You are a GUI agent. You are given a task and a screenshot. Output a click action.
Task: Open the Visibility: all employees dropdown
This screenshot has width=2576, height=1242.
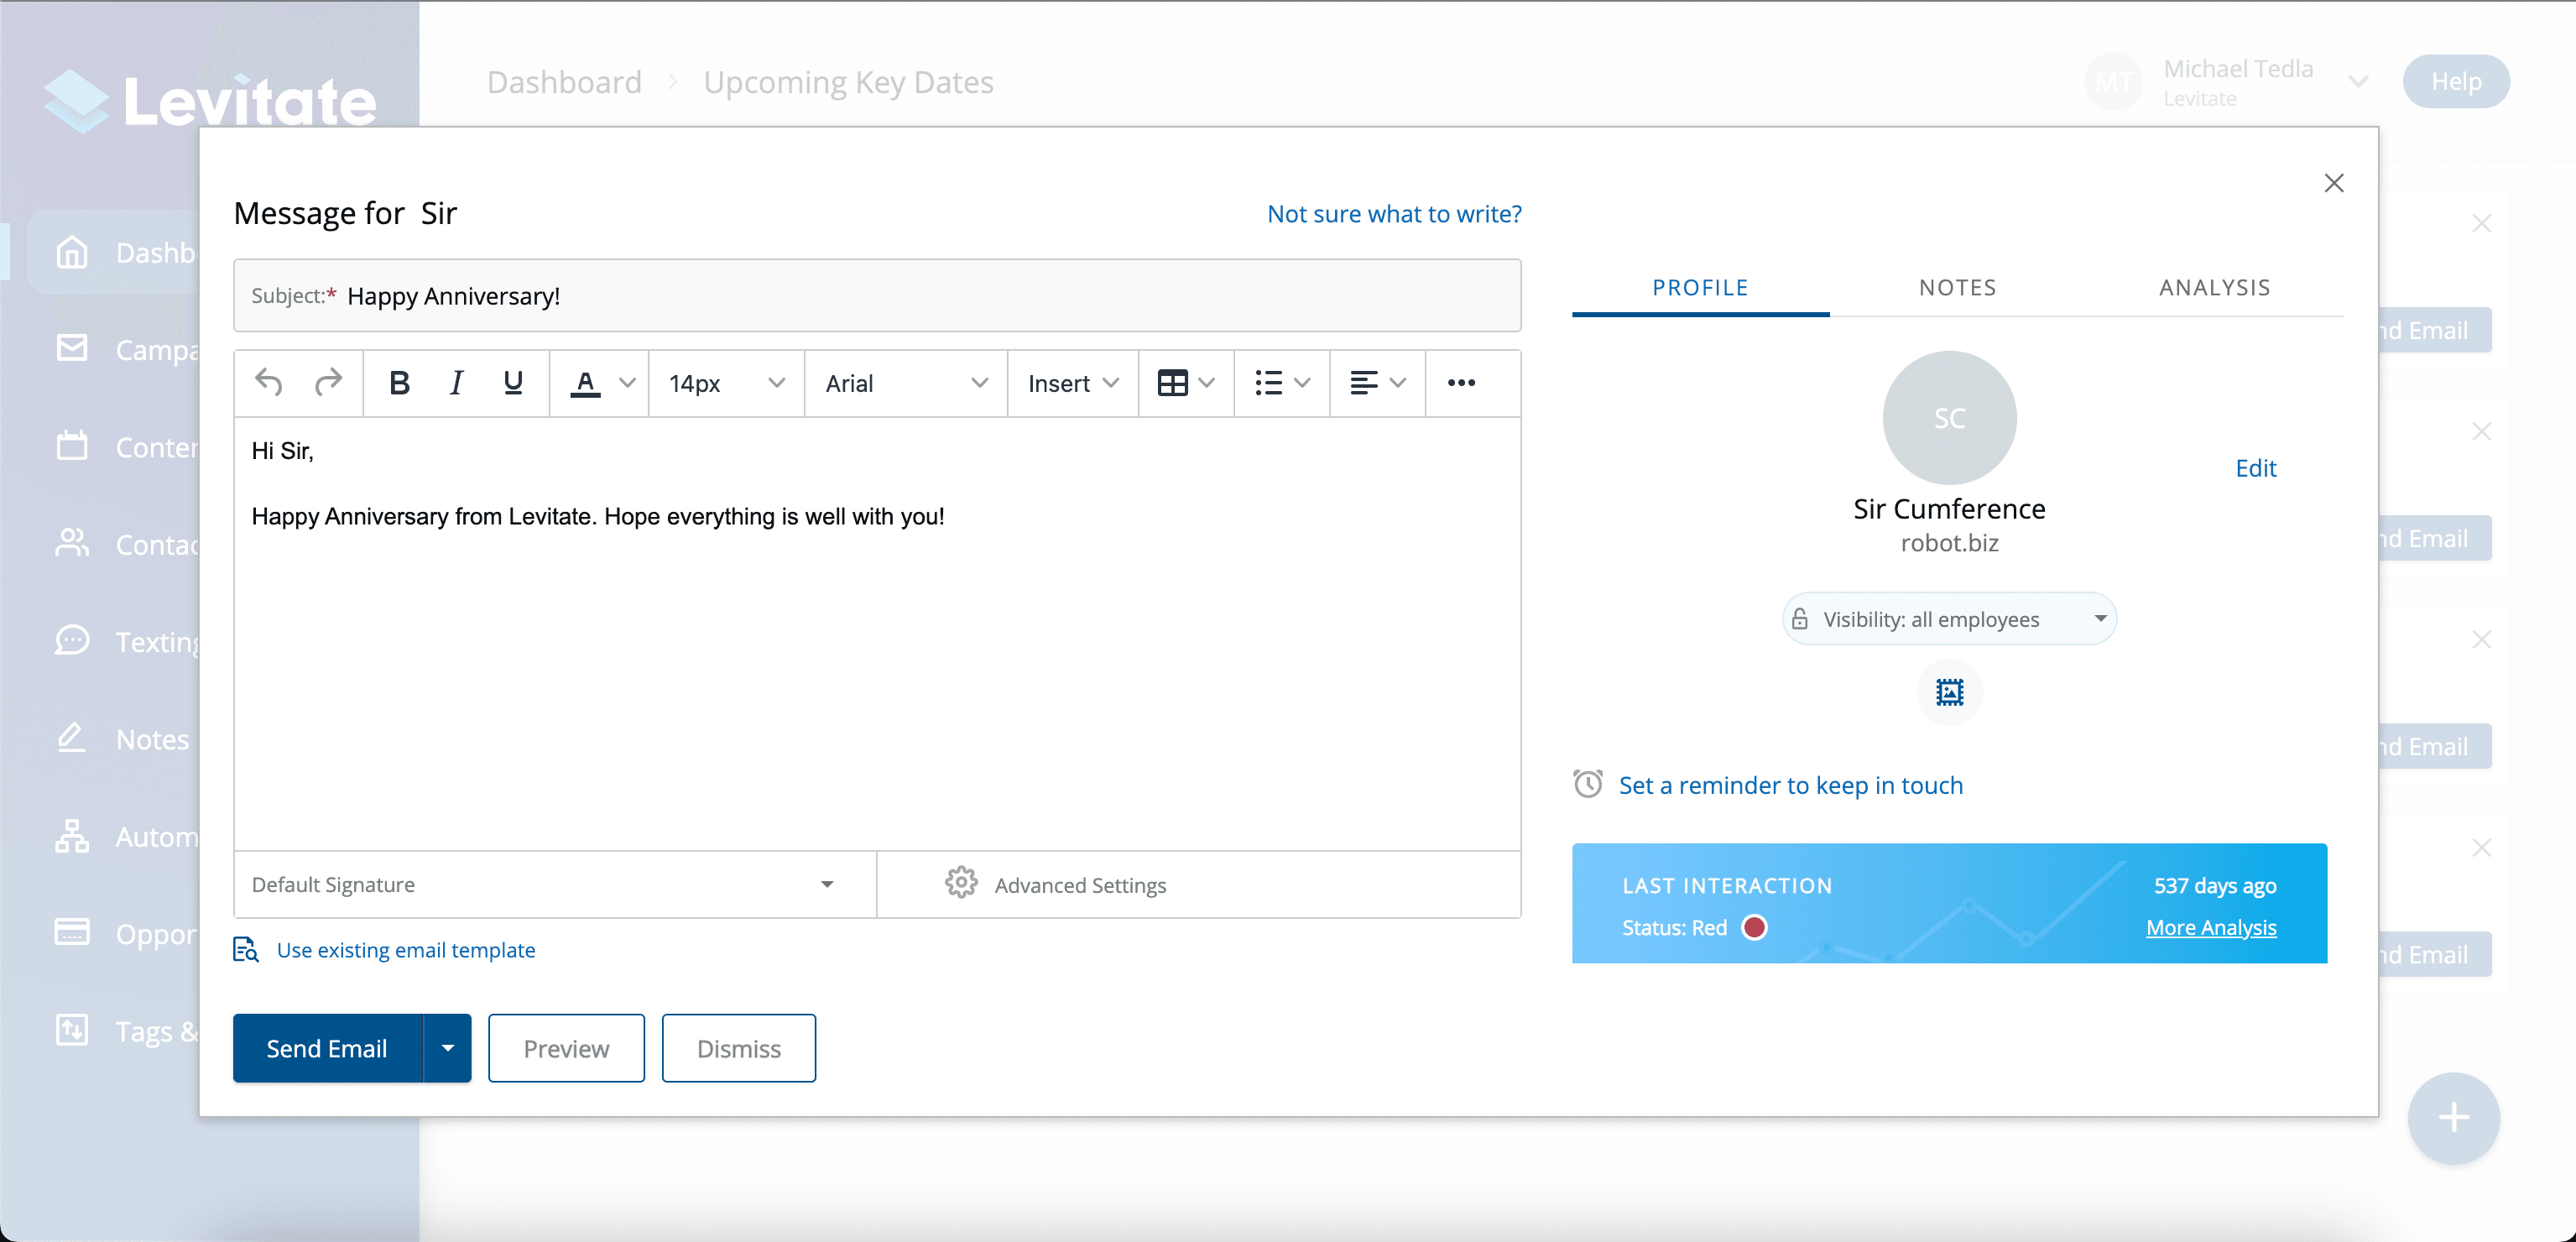point(1949,619)
